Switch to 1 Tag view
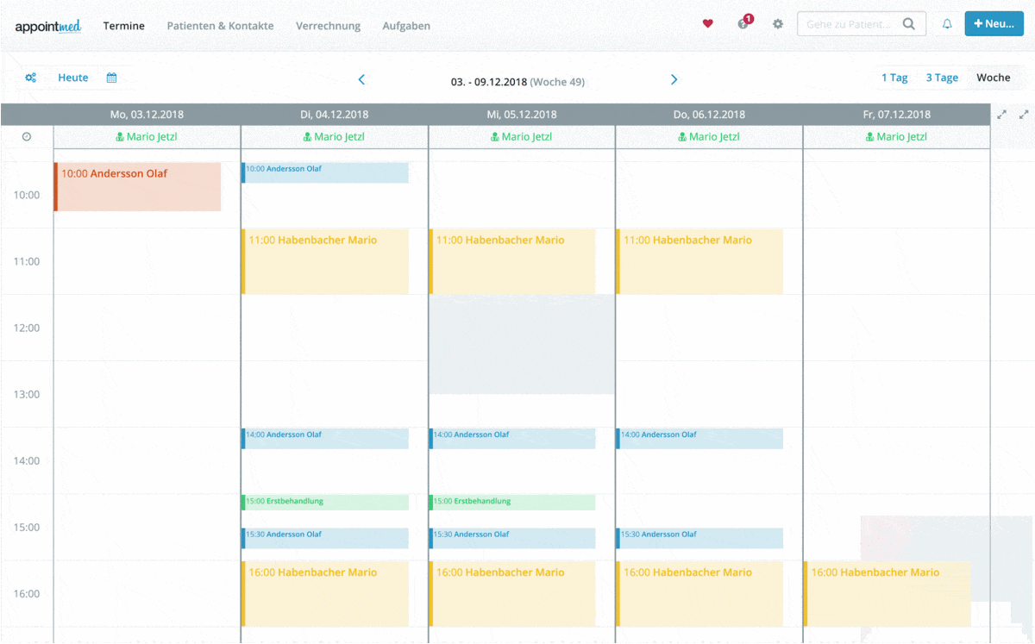Screen dimensions: 1035x644 click(x=894, y=78)
